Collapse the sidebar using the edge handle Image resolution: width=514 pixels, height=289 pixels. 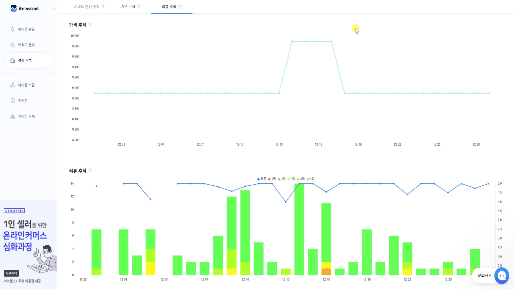54,9
